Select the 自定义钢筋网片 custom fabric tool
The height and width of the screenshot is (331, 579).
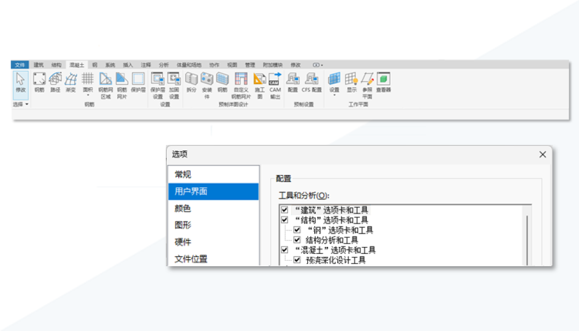pyautogui.click(x=241, y=86)
